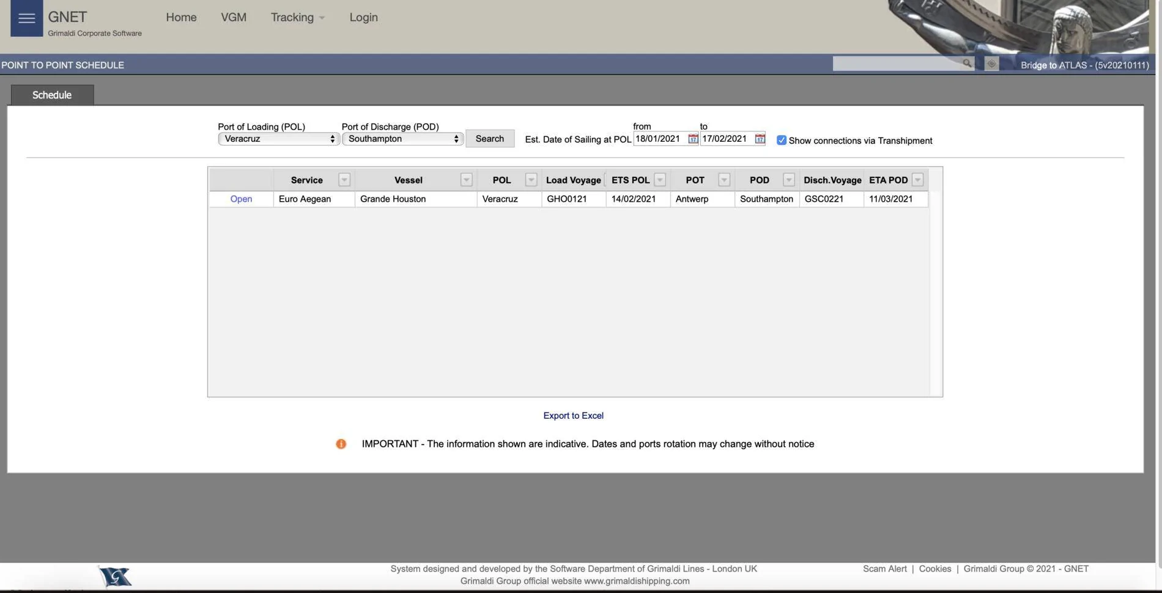1162x593 pixels.
Task: Toggle Show connections via Transhipment checkbox
Action: pos(781,140)
